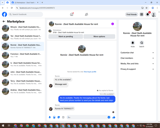Image resolution: width=160 pixels, height=128 pixels.
Task: Click the 'Ronnie M 7089960277' message bubble
Action: pyautogui.click(x=64, y=108)
